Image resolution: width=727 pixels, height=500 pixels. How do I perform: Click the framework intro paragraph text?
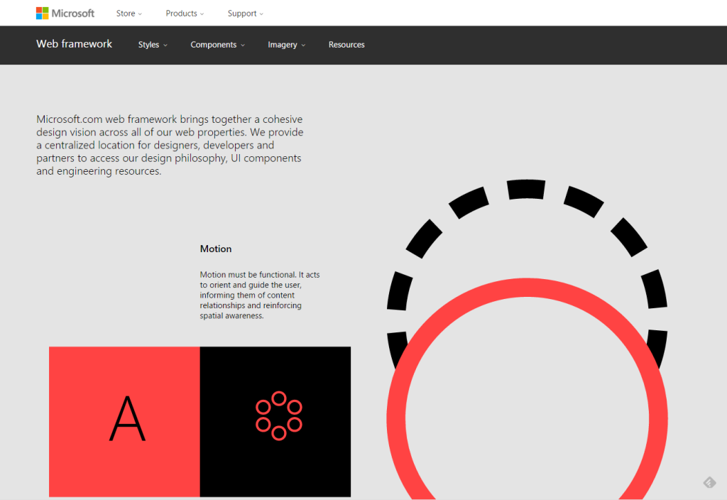pyautogui.click(x=170, y=145)
